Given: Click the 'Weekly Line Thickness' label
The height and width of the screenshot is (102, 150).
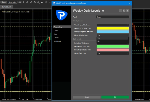Looking at the screenshot, I should 82,25.
